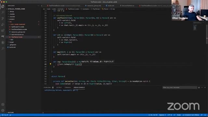Expand the target folder
This screenshot has width=208, height=117.
(x=12, y=42)
